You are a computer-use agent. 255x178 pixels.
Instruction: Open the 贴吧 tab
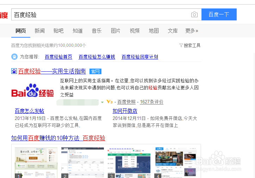58,31
